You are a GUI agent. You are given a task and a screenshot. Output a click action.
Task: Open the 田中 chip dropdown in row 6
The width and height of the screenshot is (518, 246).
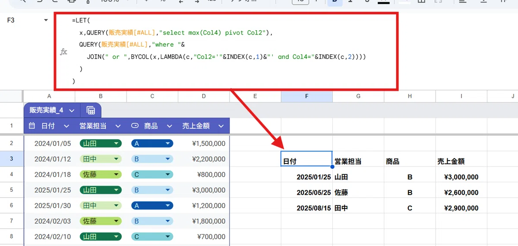tap(116, 206)
